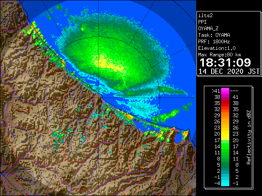Pick the bright green 14 to 17 dBZ swatch
Image resolution: width=262 pixels, height=196 pixels.
click(225, 146)
